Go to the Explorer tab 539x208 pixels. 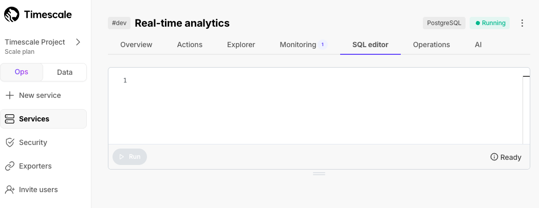pyautogui.click(x=241, y=45)
